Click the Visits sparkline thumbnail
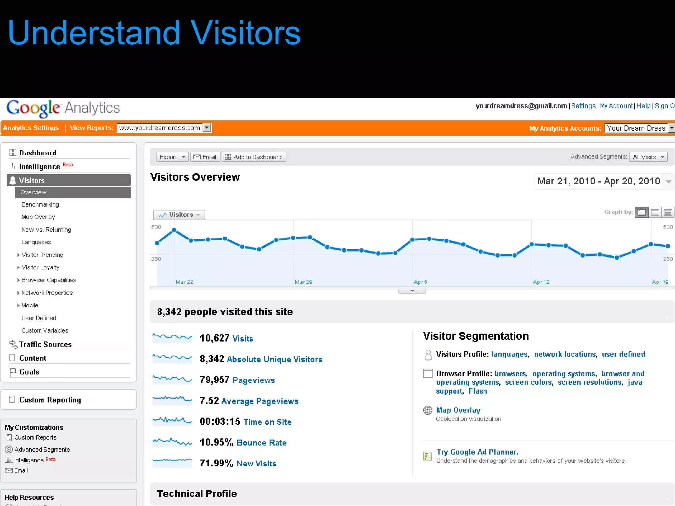 coord(172,338)
